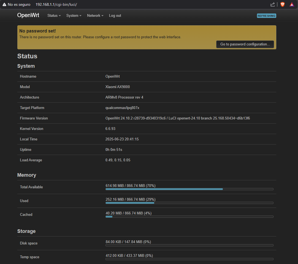Image resolution: width=298 pixels, height=264 pixels.
Task: Click the share icon in address bar
Action: click(x=273, y=4)
